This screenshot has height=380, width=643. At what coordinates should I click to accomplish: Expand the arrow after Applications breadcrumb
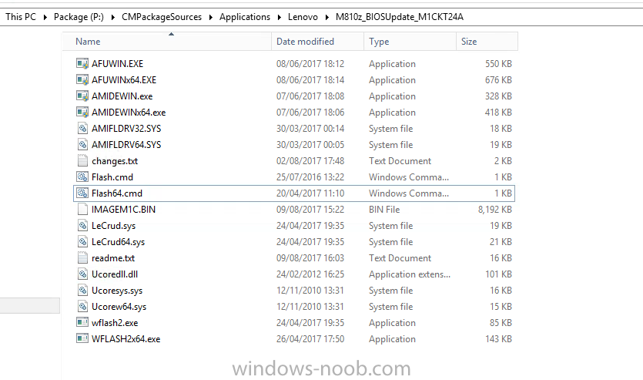[x=279, y=17]
